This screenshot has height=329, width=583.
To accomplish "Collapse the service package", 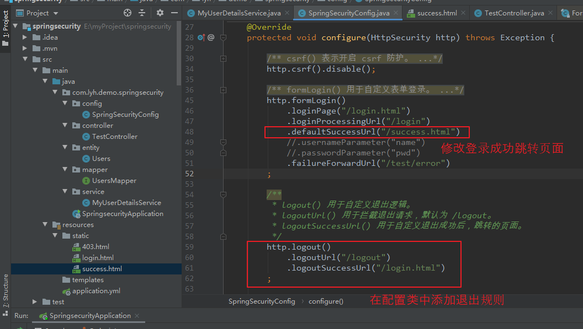I will click(65, 191).
